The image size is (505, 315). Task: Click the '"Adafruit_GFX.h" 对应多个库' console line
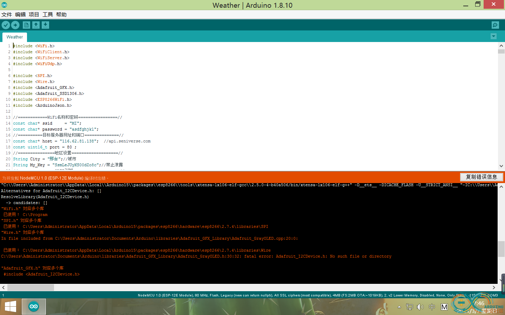(x=33, y=268)
